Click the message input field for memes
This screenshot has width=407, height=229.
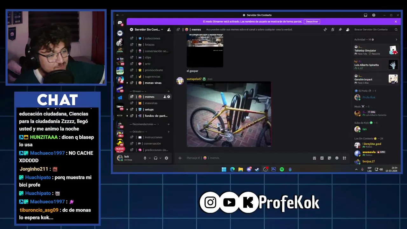(x=248, y=158)
